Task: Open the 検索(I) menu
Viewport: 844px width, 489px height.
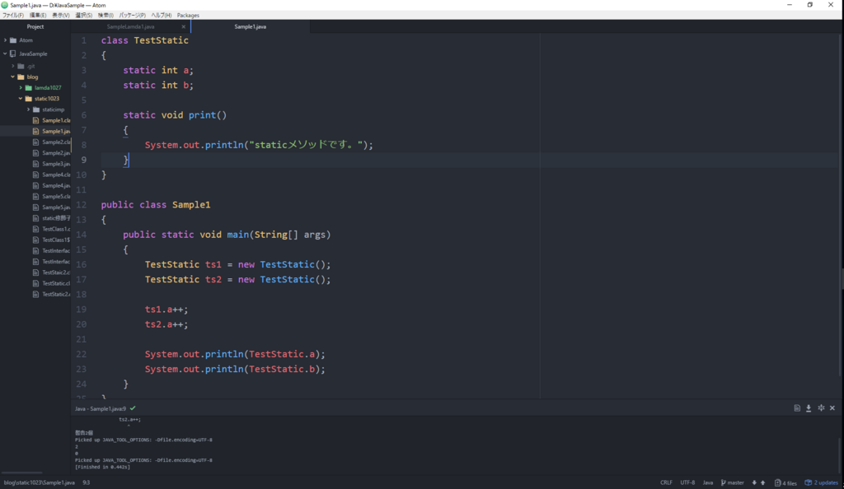Action: tap(105, 15)
